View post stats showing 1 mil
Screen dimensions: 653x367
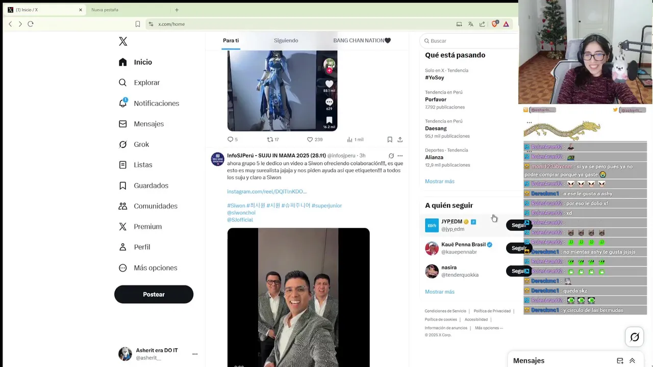tap(355, 139)
